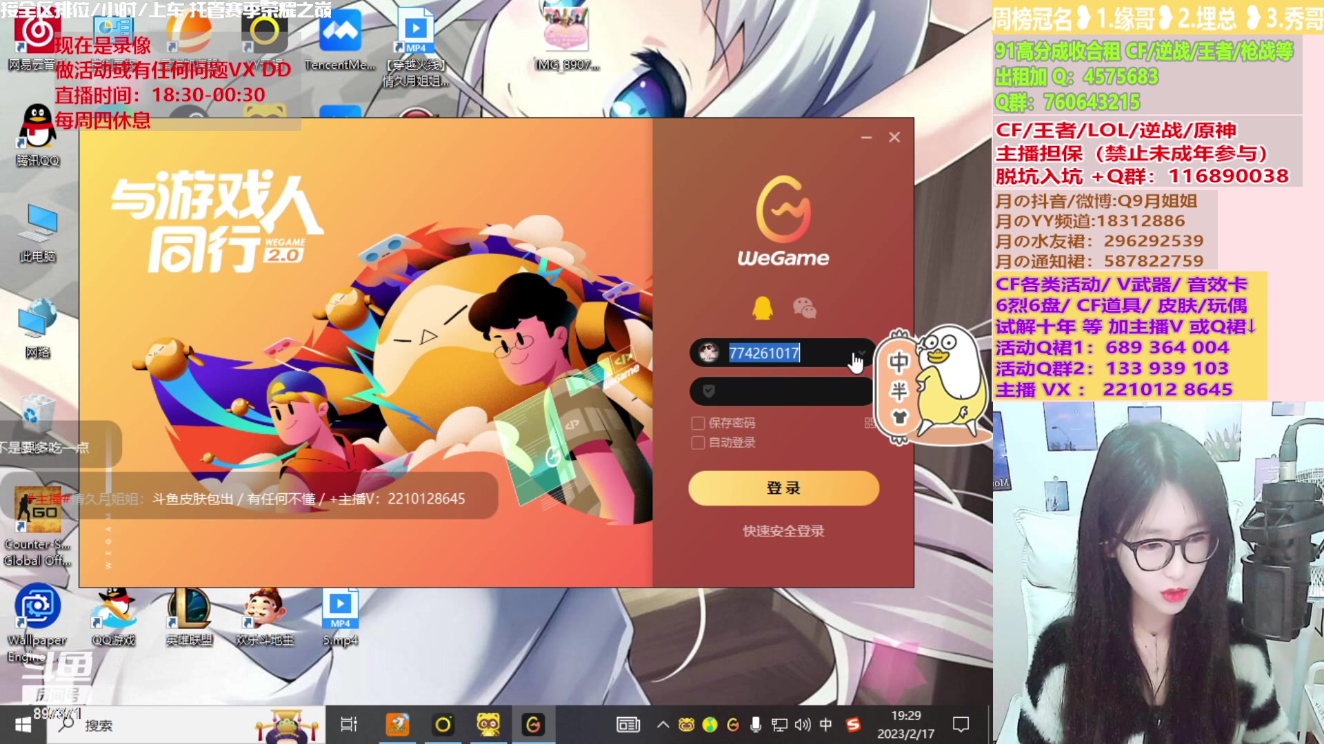Open the 网络 desktop icon
The image size is (1324, 744).
click(38, 329)
